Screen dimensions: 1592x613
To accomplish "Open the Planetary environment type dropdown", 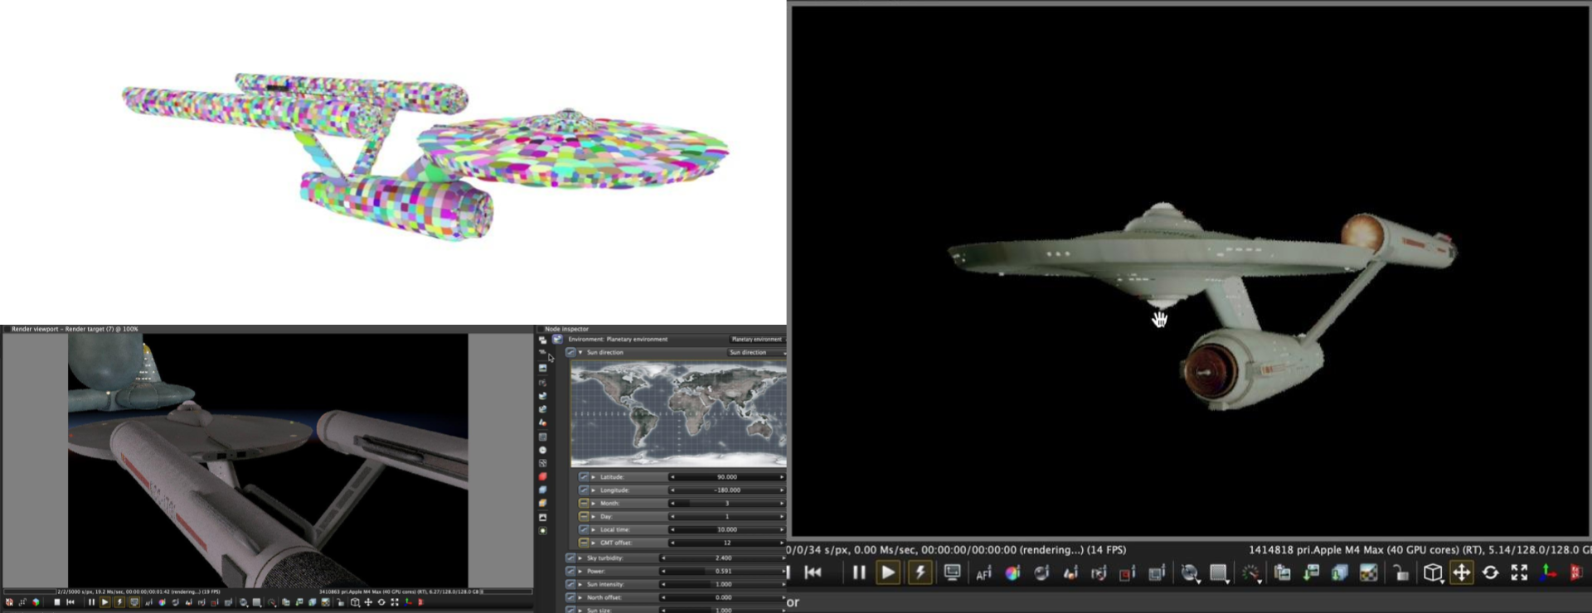I will tap(756, 340).
